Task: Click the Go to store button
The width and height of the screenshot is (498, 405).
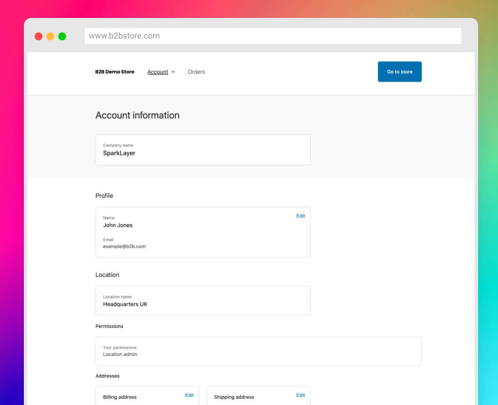Action: (x=399, y=71)
